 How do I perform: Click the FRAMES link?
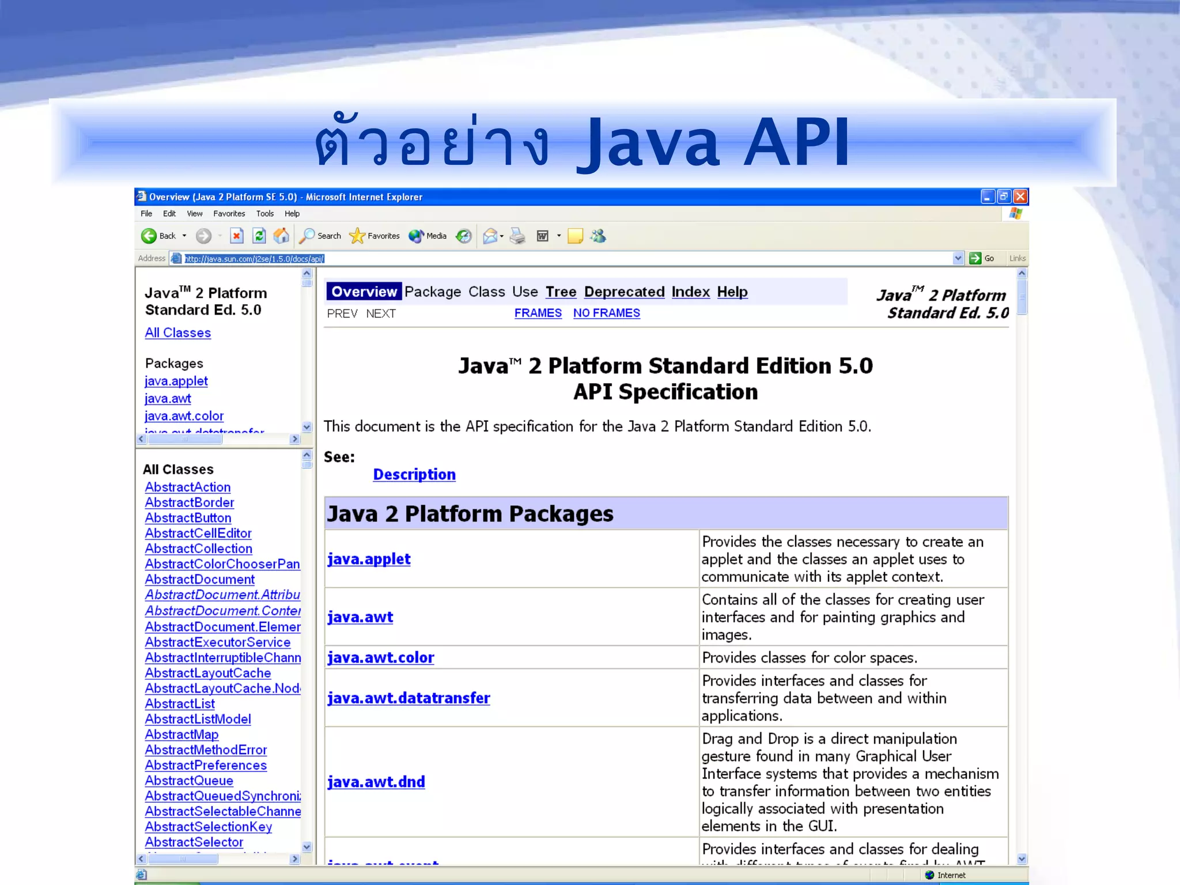(x=538, y=313)
